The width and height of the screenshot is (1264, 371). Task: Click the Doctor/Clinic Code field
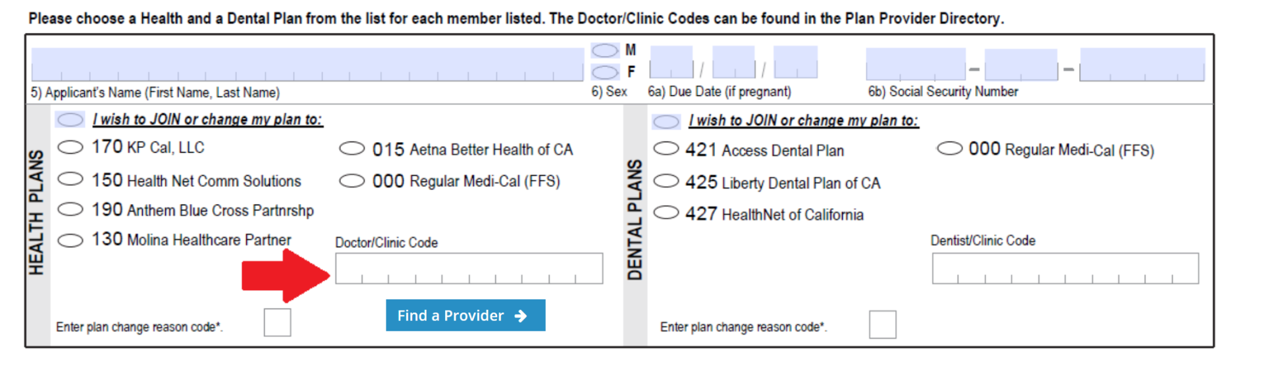click(x=469, y=268)
